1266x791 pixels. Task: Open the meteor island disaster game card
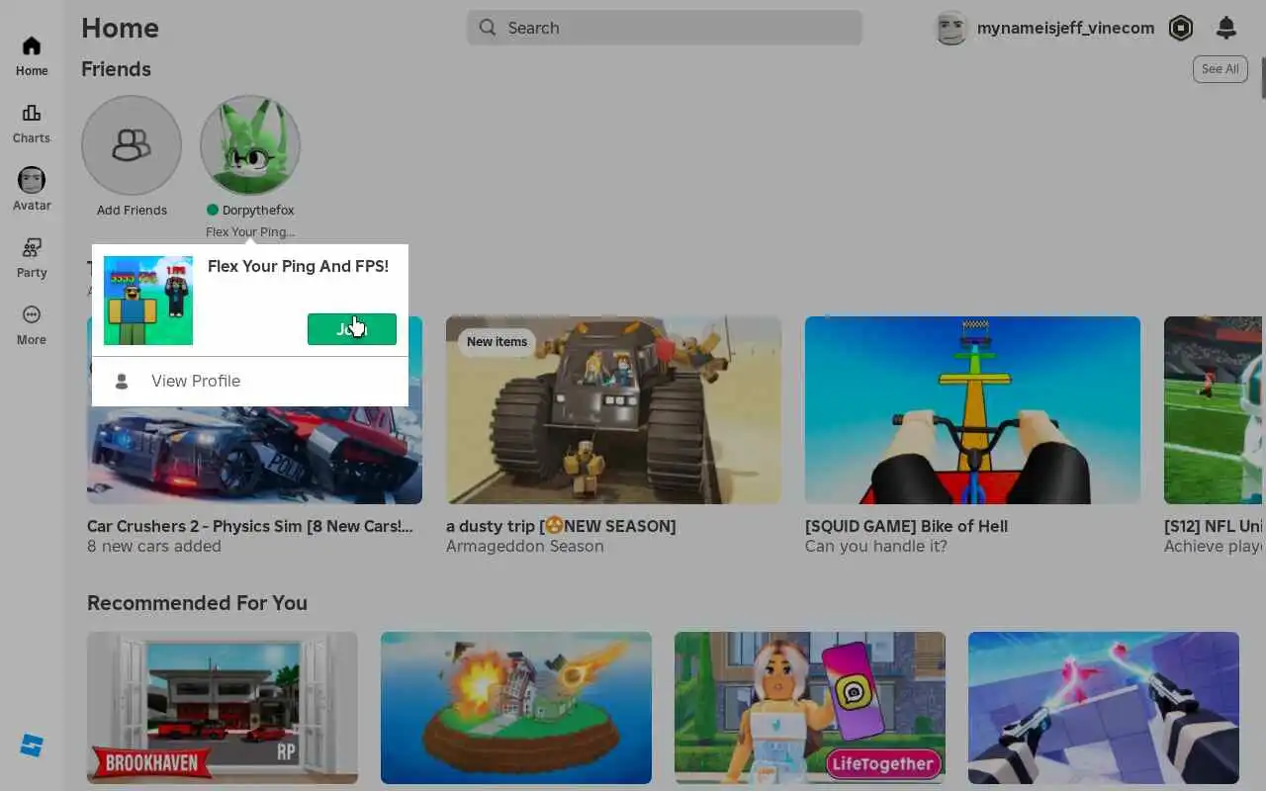click(516, 708)
